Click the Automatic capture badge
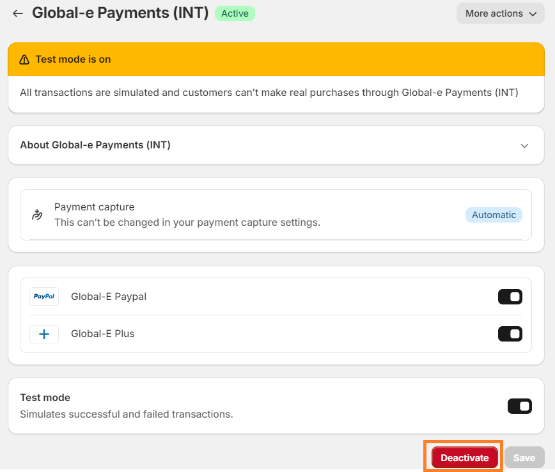Screen dimensions: 555x472 click(x=494, y=215)
